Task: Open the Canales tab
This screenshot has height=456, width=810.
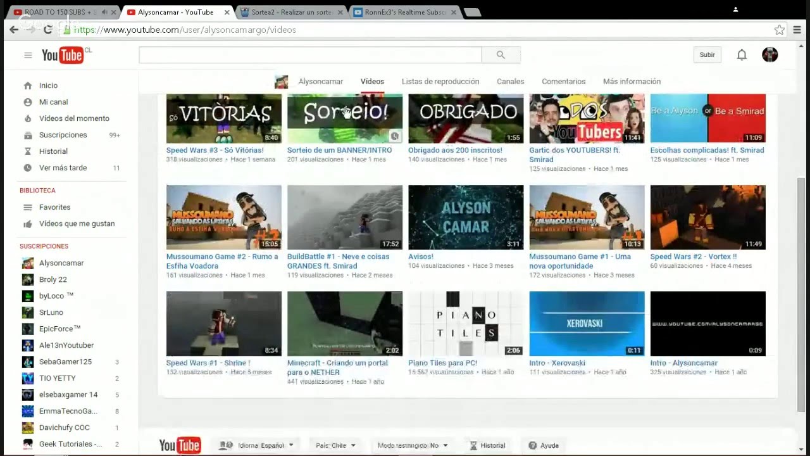Action: [510, 82]
